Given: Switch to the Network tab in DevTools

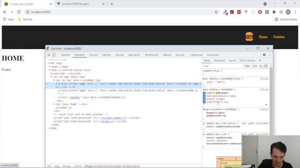Looking at the screenshot, I should (66, 55).
